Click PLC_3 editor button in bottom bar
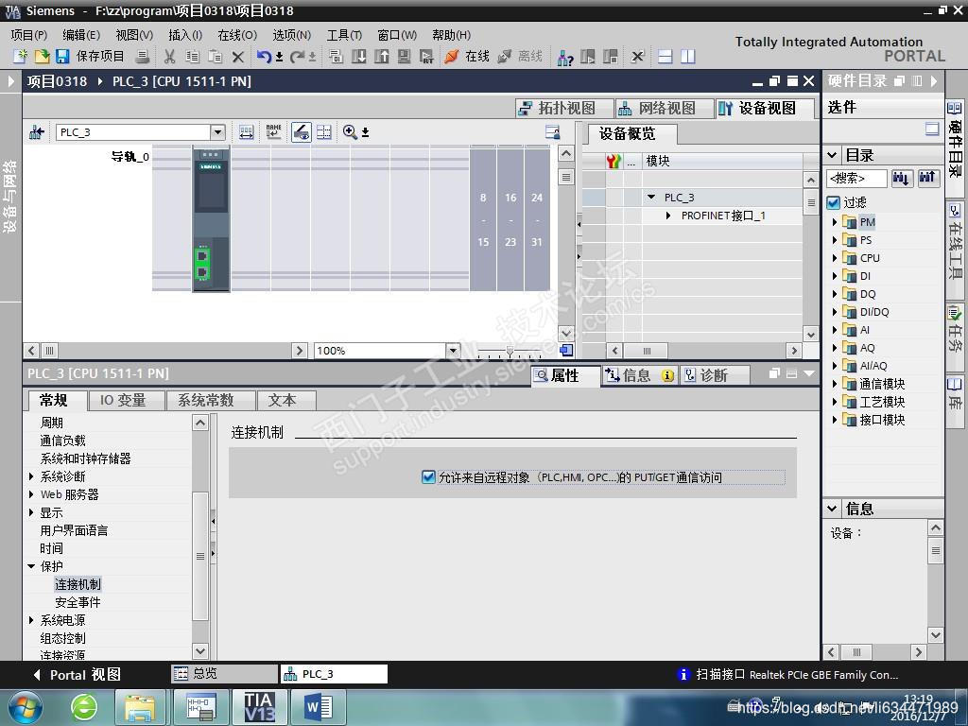Image resolution: width=968 pixels, height=726 pixels. click(x=334, y=674)
